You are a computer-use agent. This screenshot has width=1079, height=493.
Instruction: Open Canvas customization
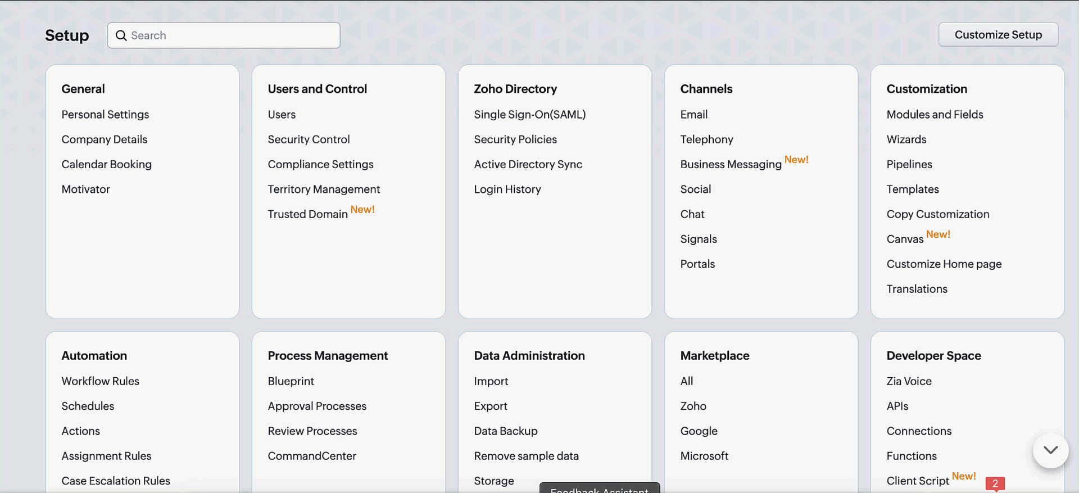coord(905,239)
